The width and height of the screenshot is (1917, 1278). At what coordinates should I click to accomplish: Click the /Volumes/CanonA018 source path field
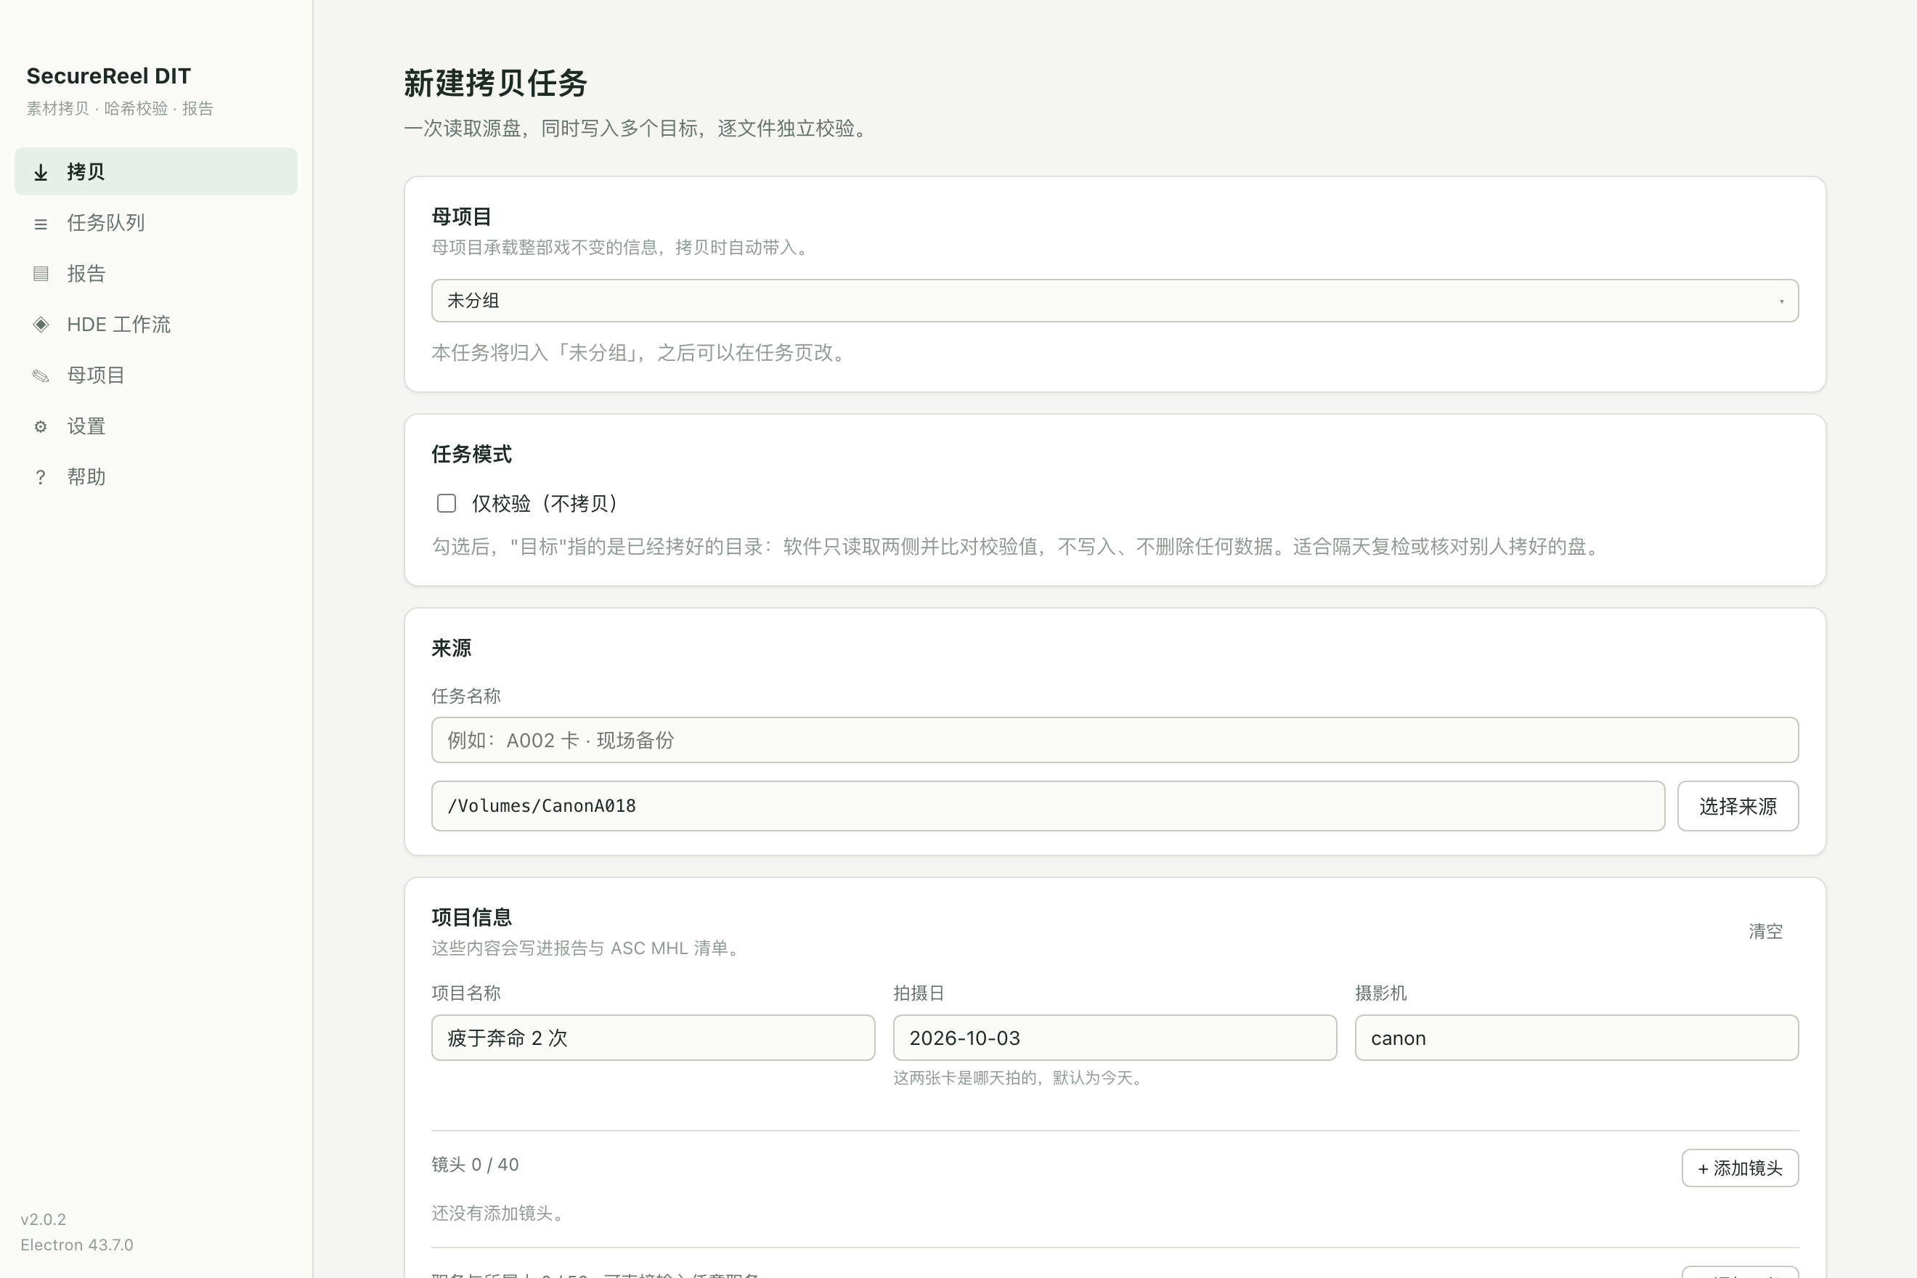(1048, 806)
